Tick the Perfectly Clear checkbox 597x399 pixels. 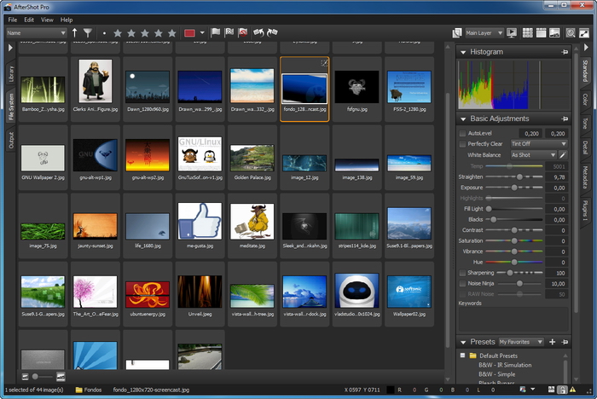(x=463, y=144)
